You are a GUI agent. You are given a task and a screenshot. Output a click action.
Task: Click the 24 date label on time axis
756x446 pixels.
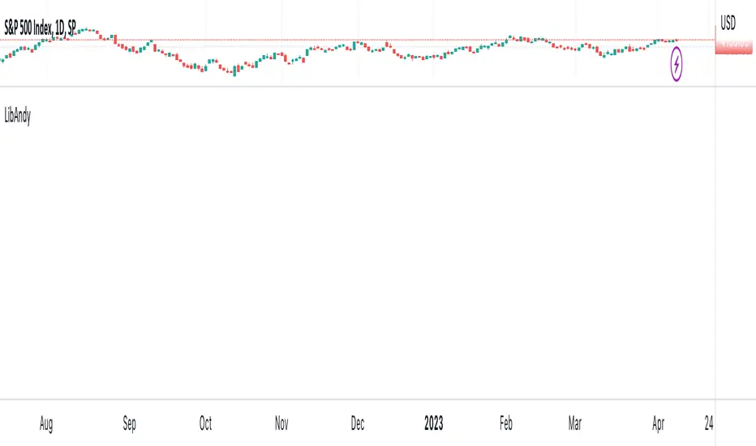pyautogui.click(x=708, y=422)
